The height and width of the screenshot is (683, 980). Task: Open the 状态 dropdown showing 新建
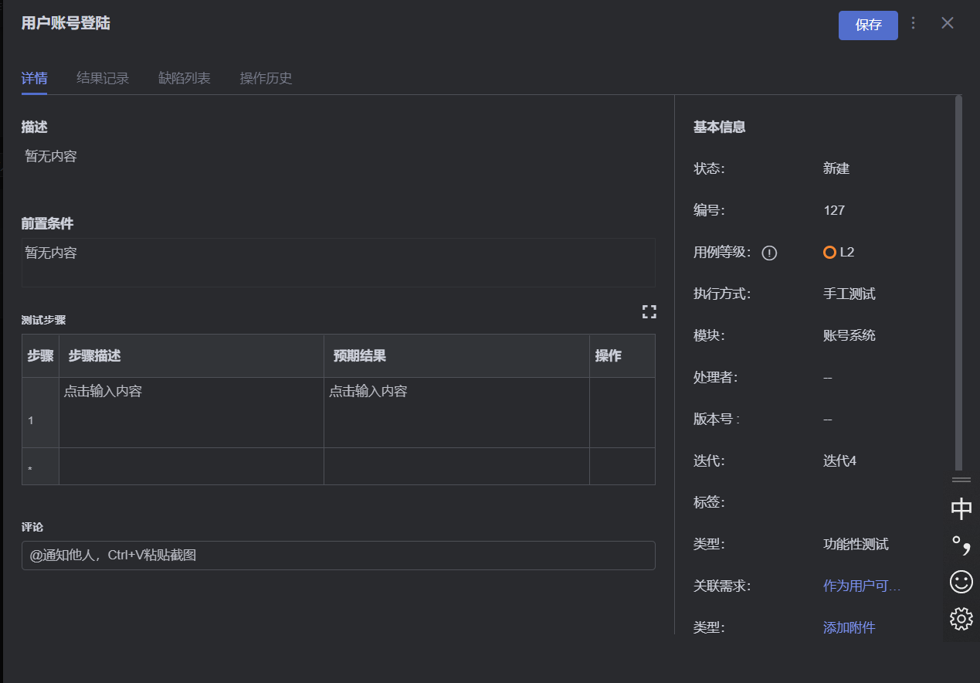tap(836, 168)
